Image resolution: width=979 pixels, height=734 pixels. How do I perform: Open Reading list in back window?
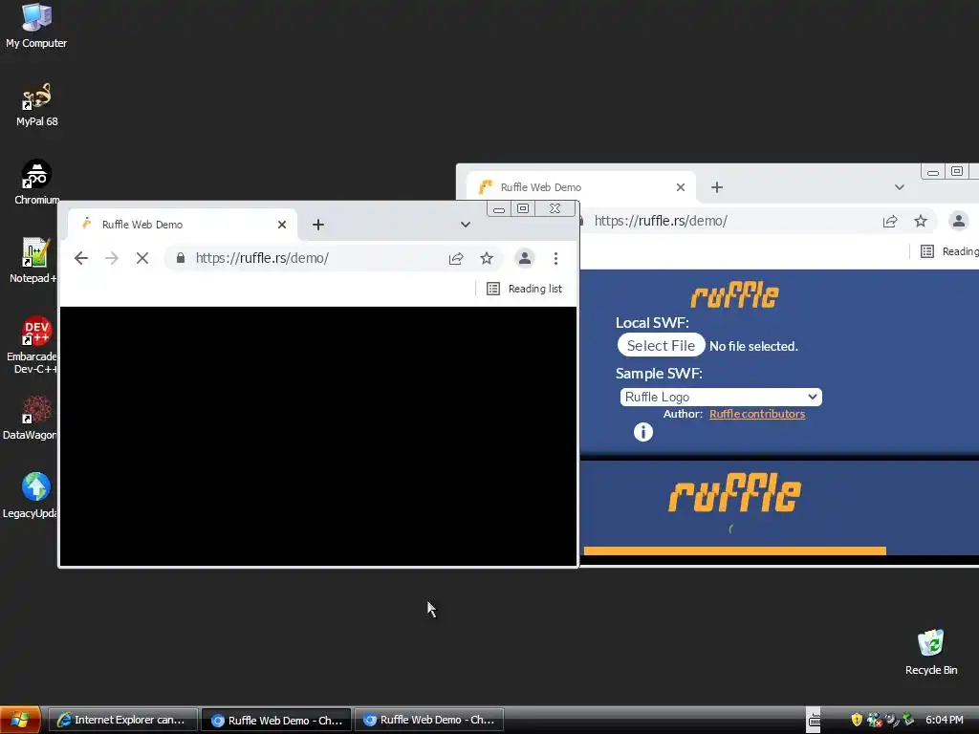click(x=949, y=251)
